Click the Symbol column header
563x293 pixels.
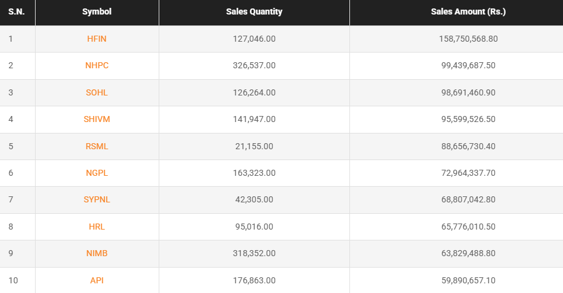tap(97, 12)
